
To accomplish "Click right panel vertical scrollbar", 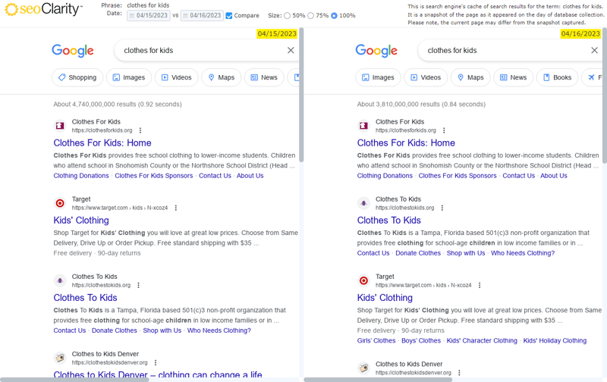I will point(605,95).
